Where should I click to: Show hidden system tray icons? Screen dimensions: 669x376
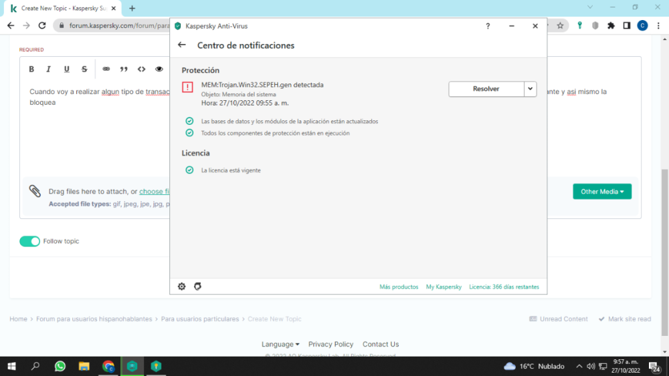click(579, 366)
